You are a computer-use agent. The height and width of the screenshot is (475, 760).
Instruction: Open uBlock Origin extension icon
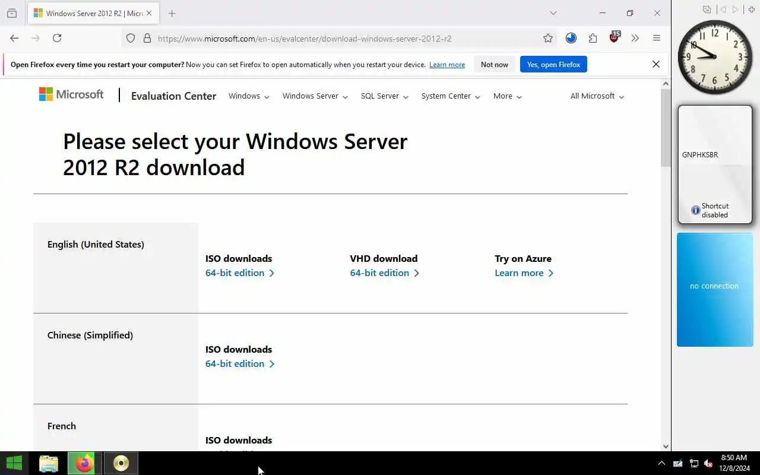[614, 37]
